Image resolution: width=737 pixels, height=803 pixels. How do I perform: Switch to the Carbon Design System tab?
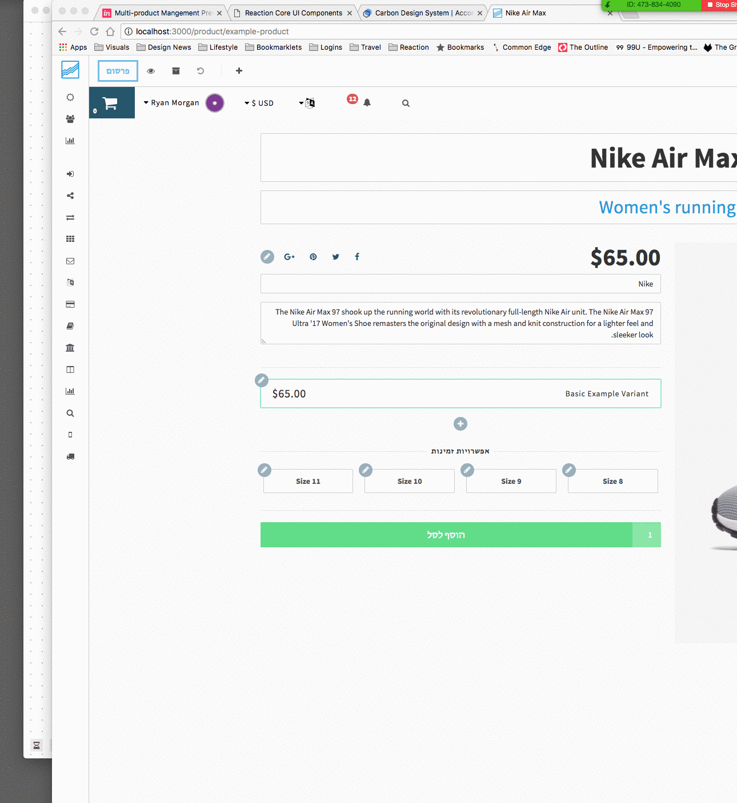point(423,13)
